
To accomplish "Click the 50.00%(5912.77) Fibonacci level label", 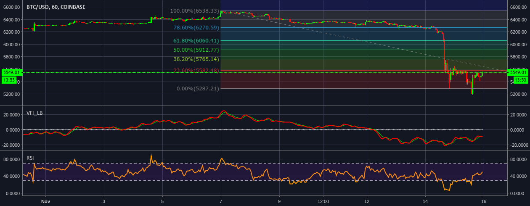I will (x=196, y=50).
